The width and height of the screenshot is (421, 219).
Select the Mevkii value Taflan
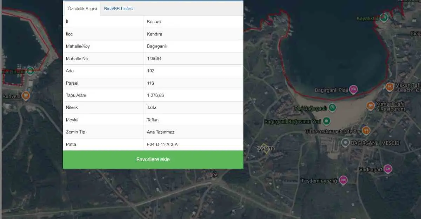[x=153, y=120]
